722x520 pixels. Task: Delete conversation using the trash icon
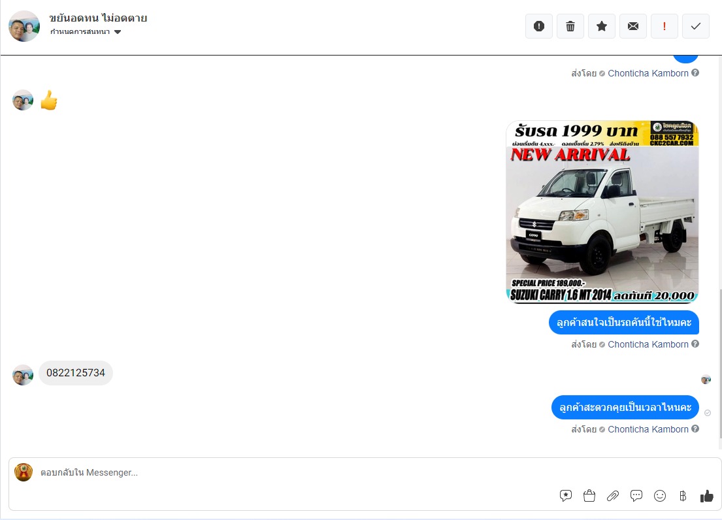(570, 26)
